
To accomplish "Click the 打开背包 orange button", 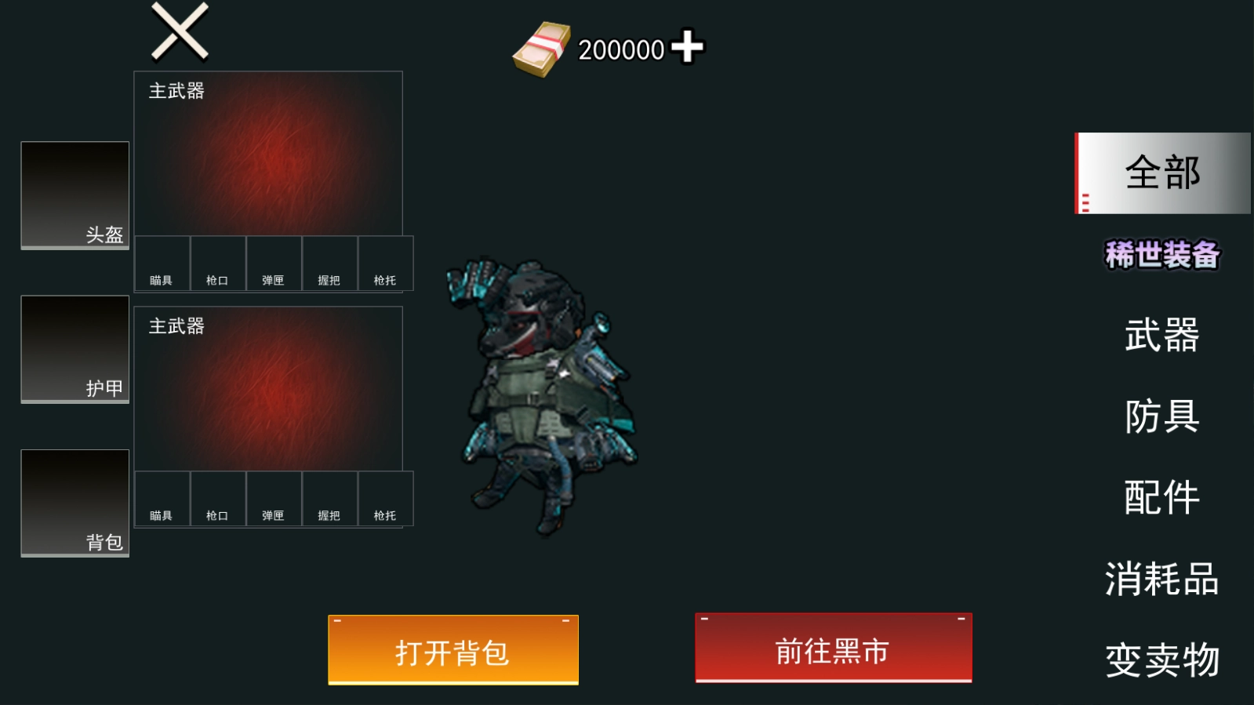I will (x=453, y=650).
